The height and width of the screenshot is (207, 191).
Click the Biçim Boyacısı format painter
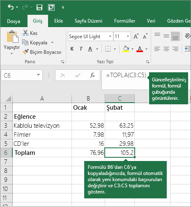click(x=42, y=52)
